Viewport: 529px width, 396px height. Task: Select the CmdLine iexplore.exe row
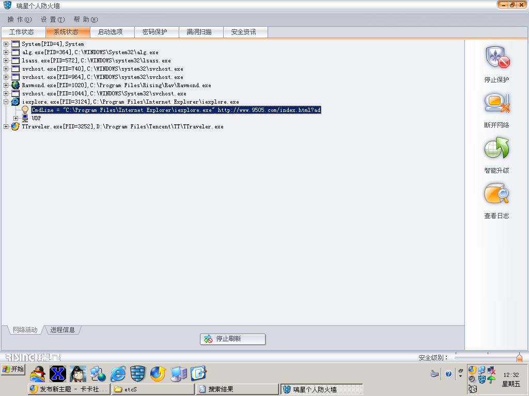176,110
